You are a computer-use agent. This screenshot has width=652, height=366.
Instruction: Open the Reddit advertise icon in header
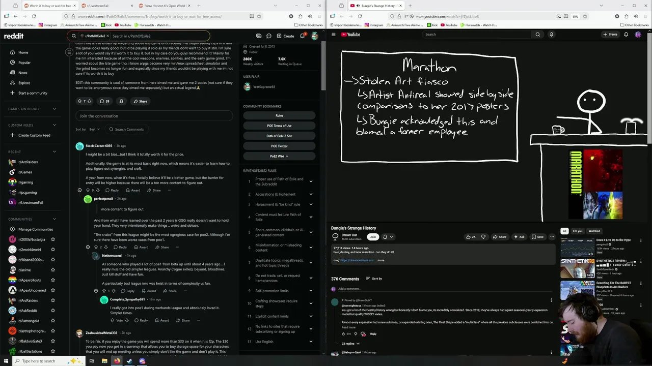tap(259, 36)
